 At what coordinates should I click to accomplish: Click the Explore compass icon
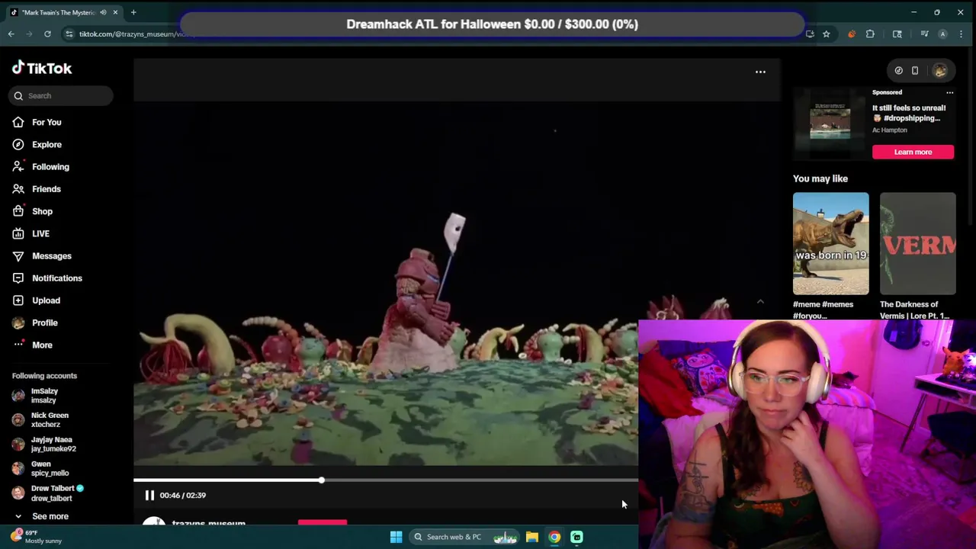pyautogui.click(x=18, y=144)
